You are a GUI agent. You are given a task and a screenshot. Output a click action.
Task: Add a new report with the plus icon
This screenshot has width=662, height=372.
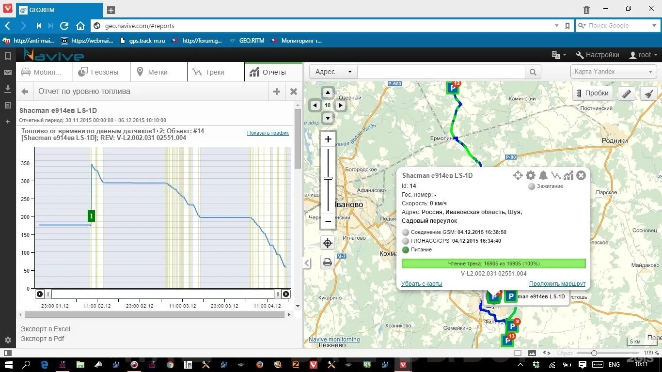(277, 91)
